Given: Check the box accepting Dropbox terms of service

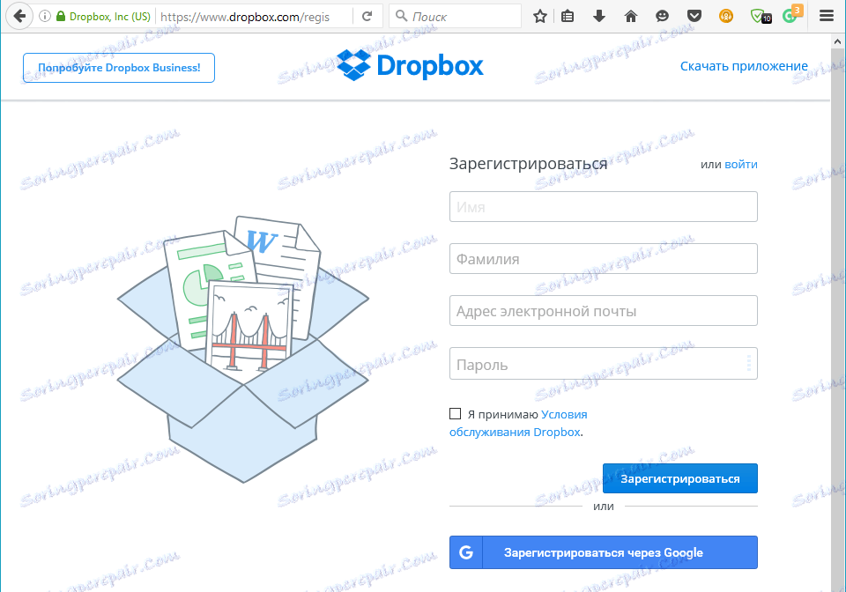Looking at the screenshot, I should click(456, 413).
